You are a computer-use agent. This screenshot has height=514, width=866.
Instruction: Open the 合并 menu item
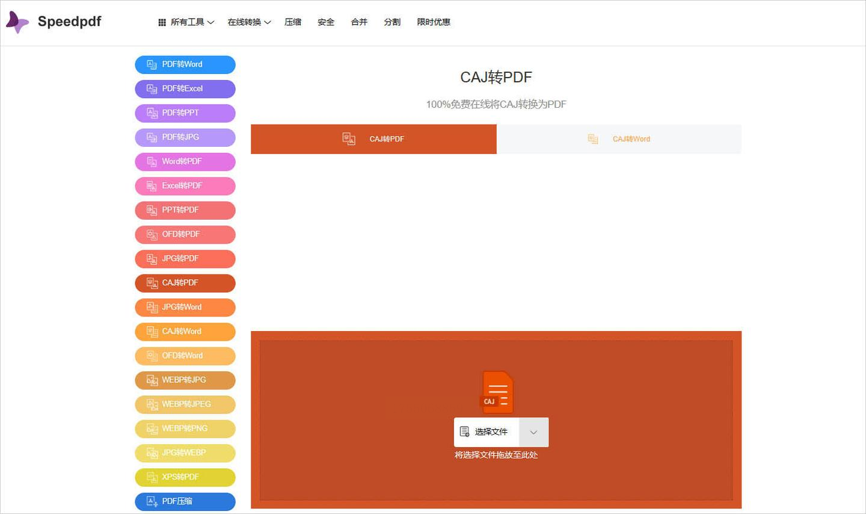[359, 22]
